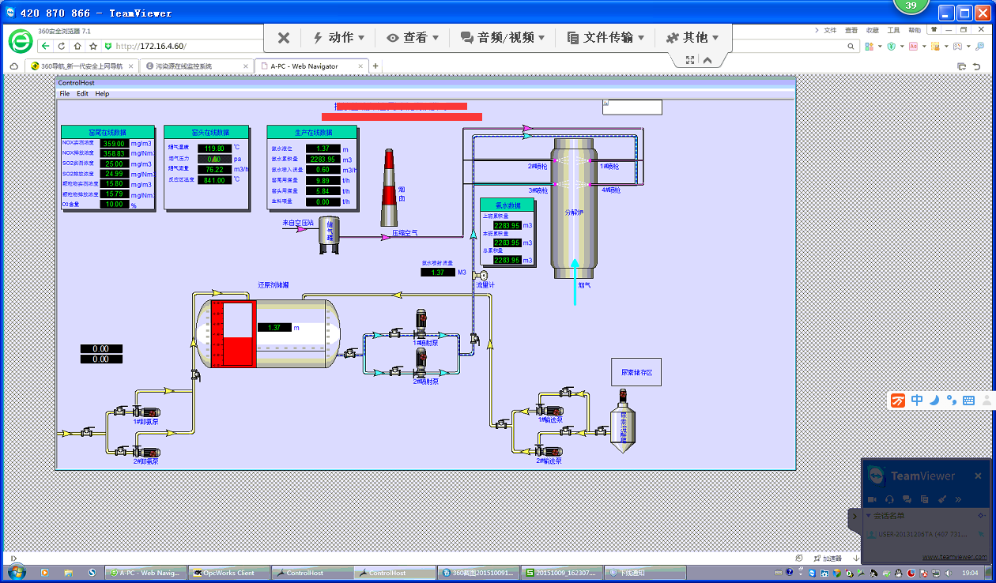996x583 pixels.
Task: Switch to 360导航 tab
Action: point(81,66)
